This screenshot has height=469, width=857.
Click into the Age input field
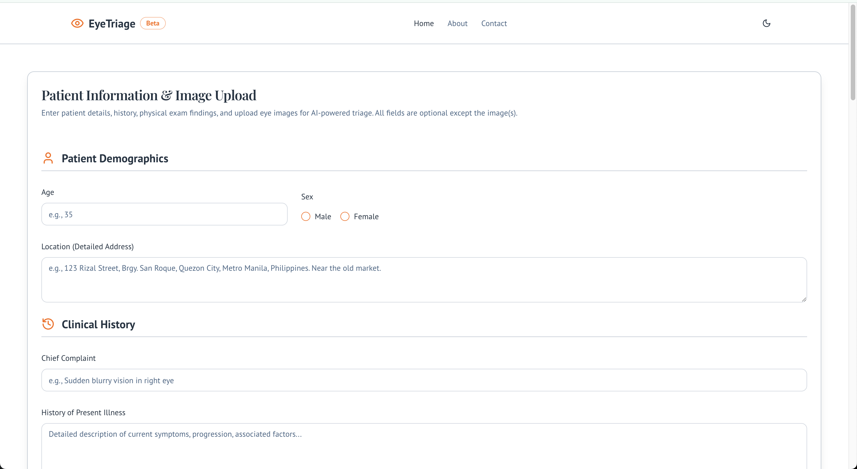coord(164,214)
